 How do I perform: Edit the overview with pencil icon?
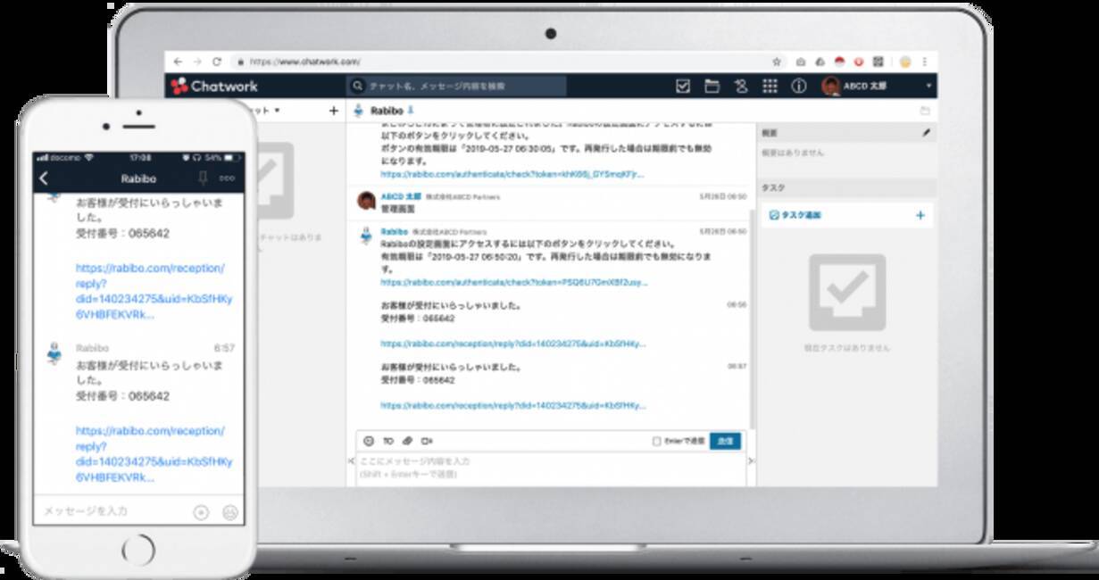926,133
